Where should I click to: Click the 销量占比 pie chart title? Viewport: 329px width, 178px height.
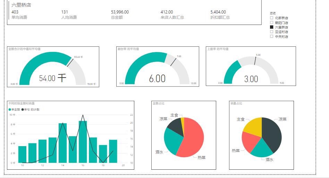236,103
